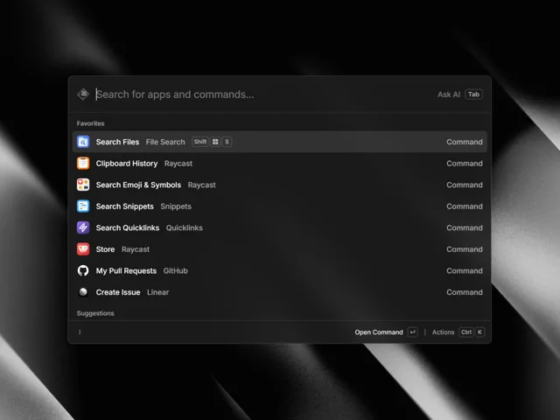Open the Store command title

point(105,249)
